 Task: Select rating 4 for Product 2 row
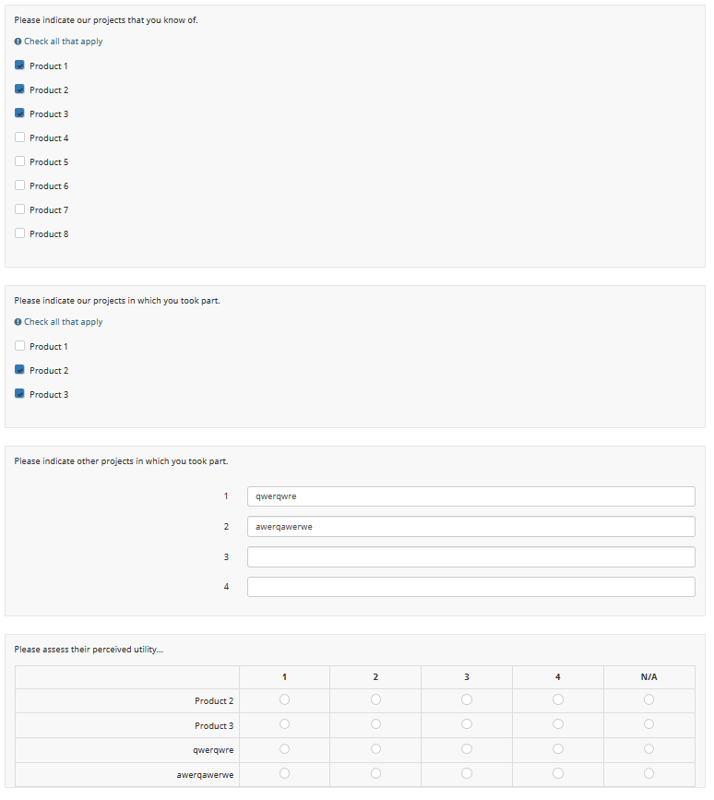(558, 700)
